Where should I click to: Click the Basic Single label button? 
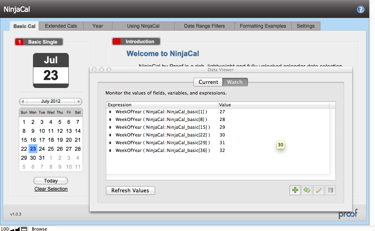39,42
